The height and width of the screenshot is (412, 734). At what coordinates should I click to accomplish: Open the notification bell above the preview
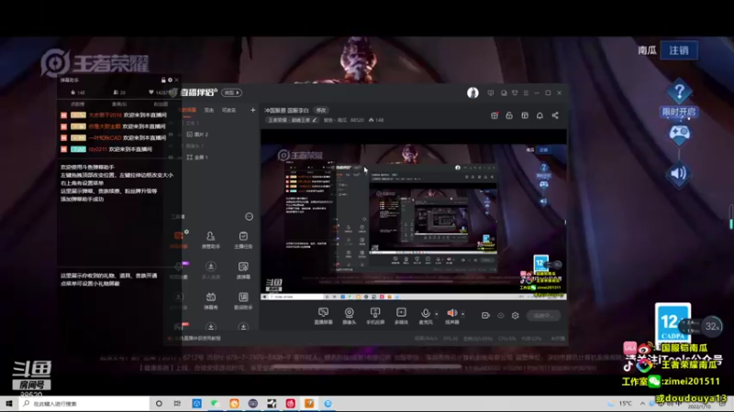(x=539, y=115)
